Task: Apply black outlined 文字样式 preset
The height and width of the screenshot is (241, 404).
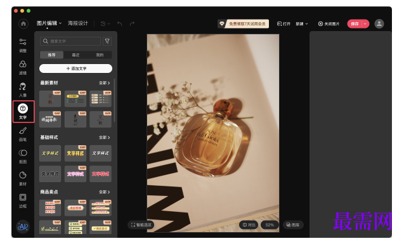Action: 50,174
